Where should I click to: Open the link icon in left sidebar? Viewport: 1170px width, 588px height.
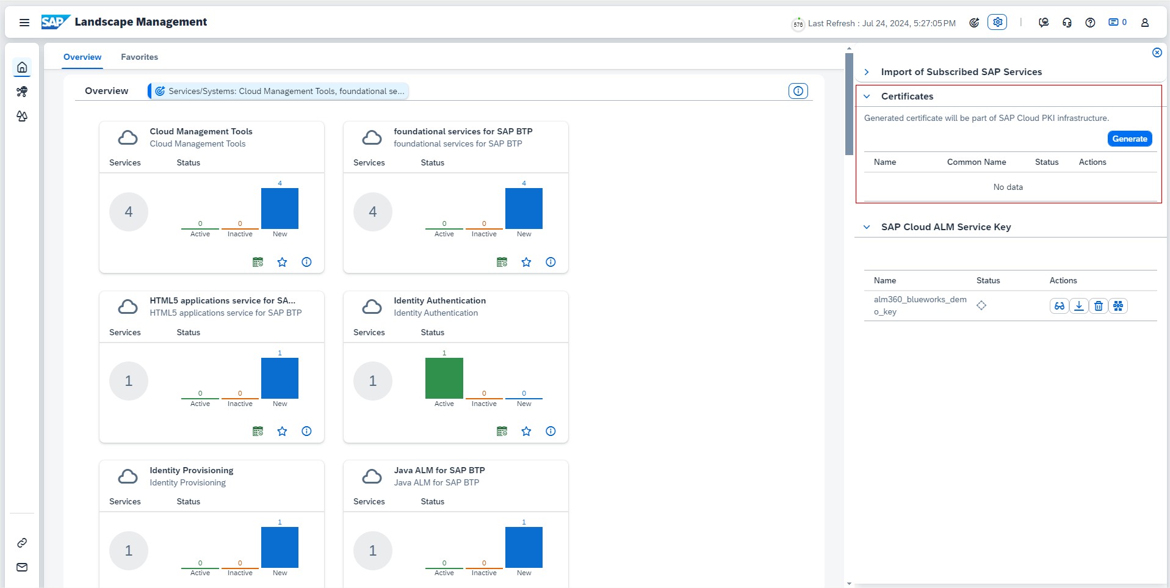(22, 543)
